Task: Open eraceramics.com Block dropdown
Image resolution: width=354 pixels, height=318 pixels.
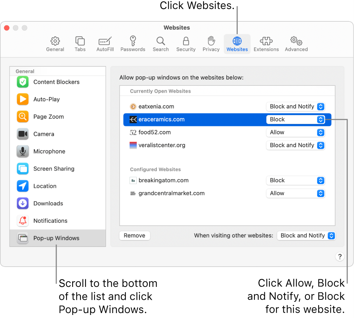Action: tap(296, 119)
